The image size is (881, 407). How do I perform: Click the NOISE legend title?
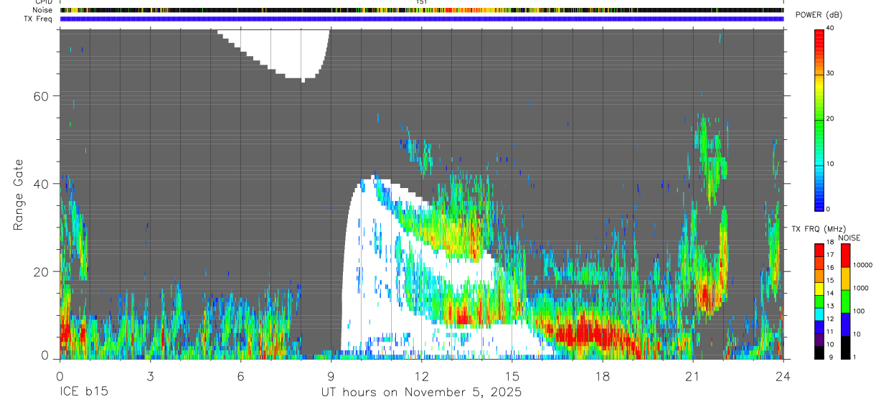(x=849, y=238)
